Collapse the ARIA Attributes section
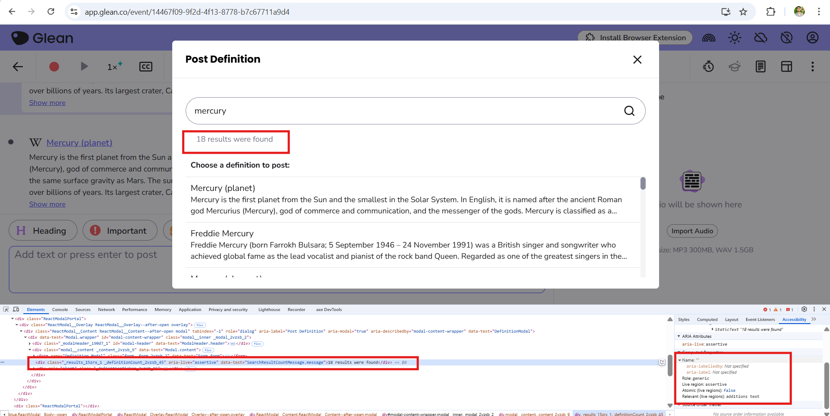Viewport: 830px width, 416px height. (679, 336)
